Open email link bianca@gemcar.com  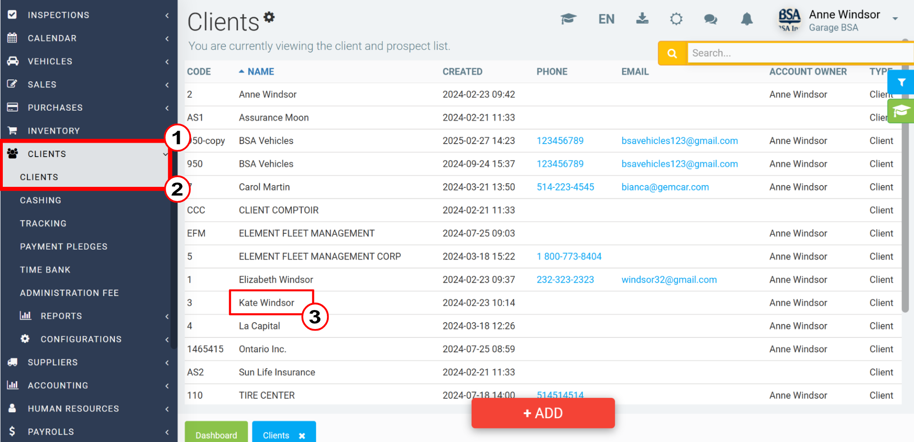[x=665, y=187]
